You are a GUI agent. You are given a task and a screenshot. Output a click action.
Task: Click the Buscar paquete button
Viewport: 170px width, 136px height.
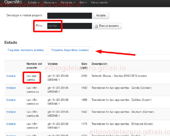click(x=107, y=26)
